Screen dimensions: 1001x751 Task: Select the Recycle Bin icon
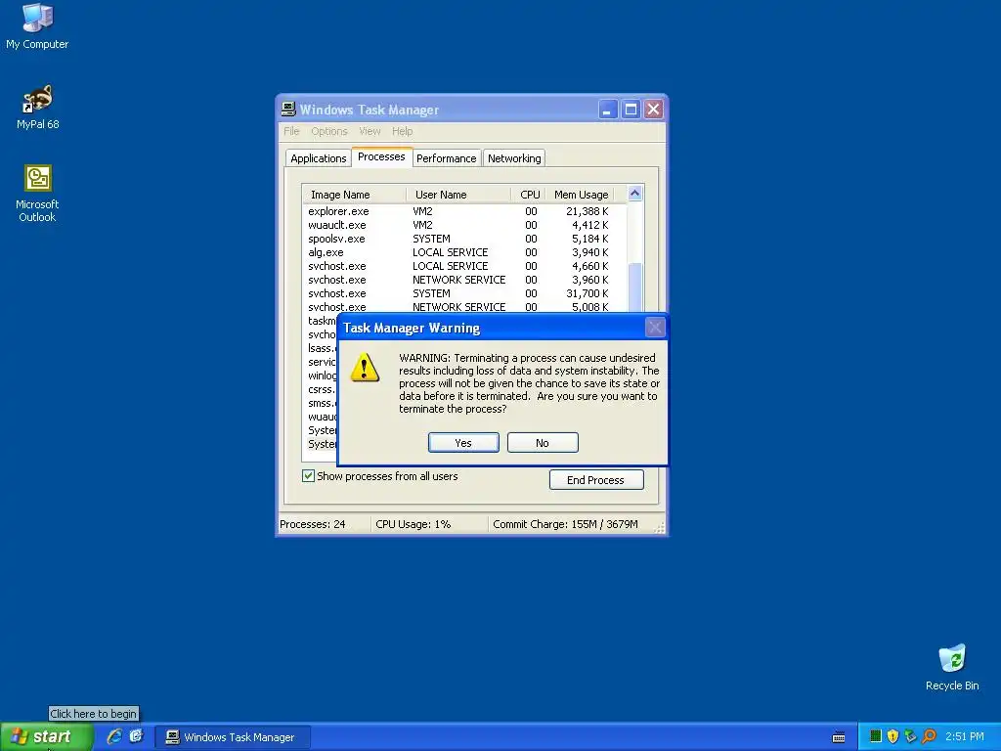[952, 667]
